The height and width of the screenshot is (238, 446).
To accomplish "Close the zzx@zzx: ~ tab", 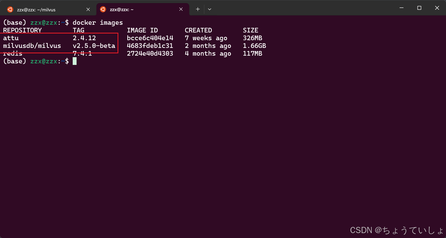I will point(181,9).
